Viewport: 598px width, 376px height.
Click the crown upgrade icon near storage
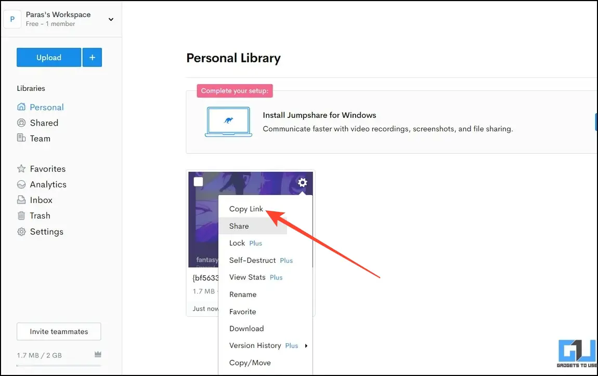[x=98, y=354]
